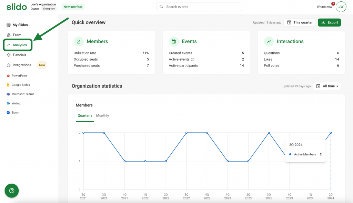The image size is (353, 203).
Task: Click the Google Slides integration icon
Action: (x=8, y=85)
